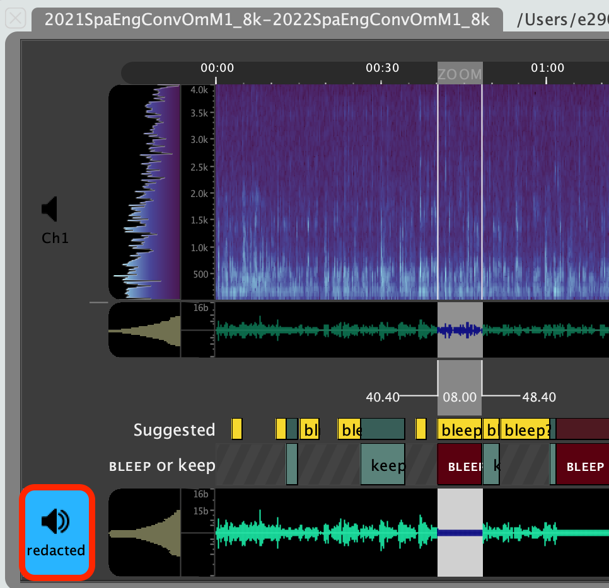
Task: Click the 08.00 duration label
Action: coord(460,397)
